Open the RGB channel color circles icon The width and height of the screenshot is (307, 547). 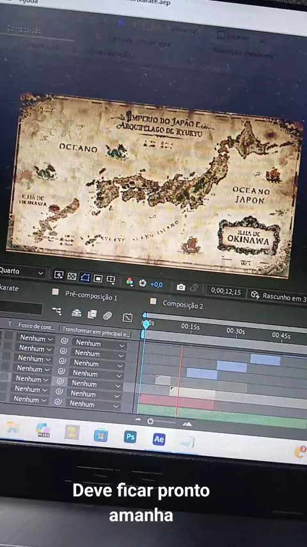coord(130,282)
